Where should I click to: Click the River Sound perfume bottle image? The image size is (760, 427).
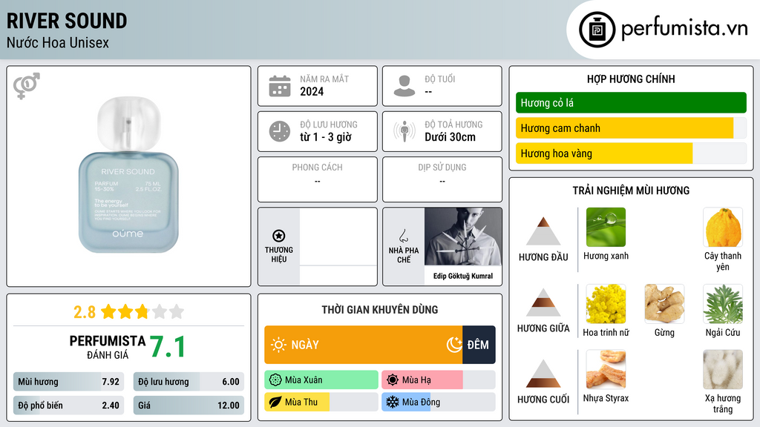(x=128, y=175)
